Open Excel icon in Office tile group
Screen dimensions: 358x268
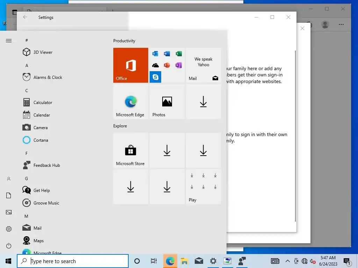[179, 53]
